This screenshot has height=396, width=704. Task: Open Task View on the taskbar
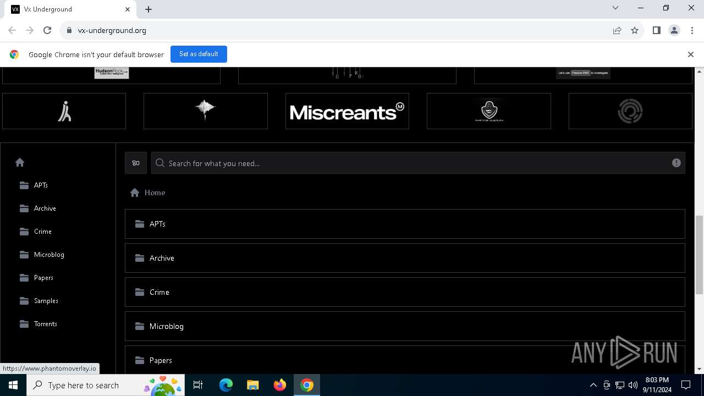tap(199, 385)
